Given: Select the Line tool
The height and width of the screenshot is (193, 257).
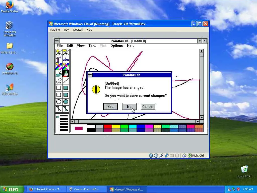Looking at the screenshot, I should (66, 81).
